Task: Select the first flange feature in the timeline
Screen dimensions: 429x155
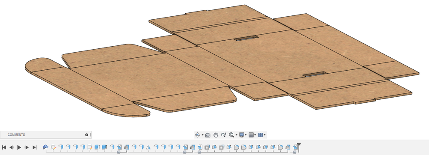Action: [x=61, y=147]
